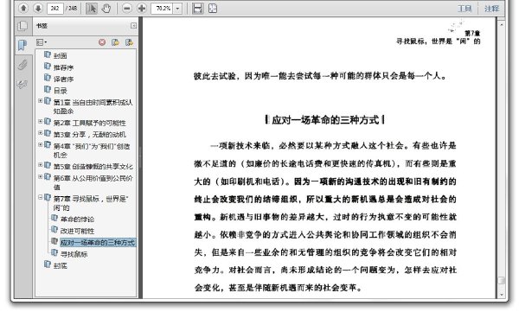The width and height of the screenshot is (519, 312).
Task: Expand the 第5章 bookmark node
Action: pyautogui.click(x=40, y=165)
